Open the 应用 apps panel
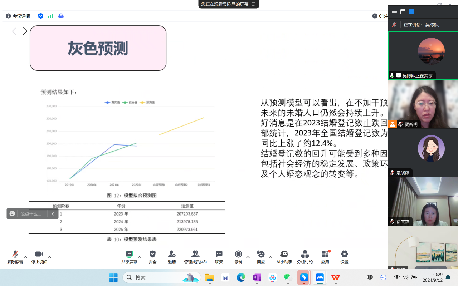Screen dimensions: 458x286 [x=325, y=257]
